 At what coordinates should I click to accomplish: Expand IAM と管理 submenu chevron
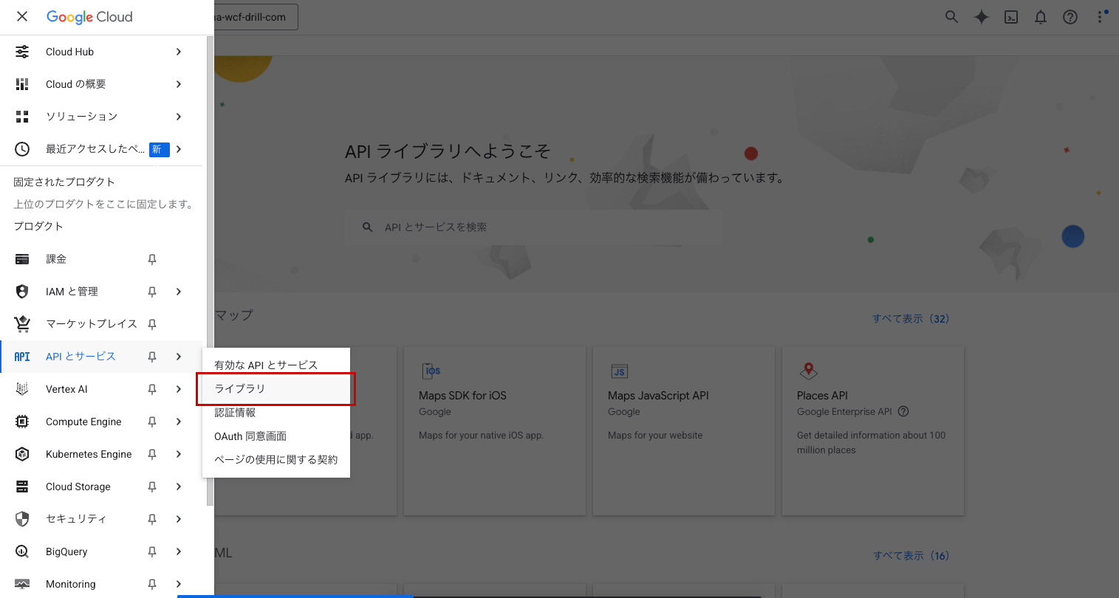(x=179, y=292)
